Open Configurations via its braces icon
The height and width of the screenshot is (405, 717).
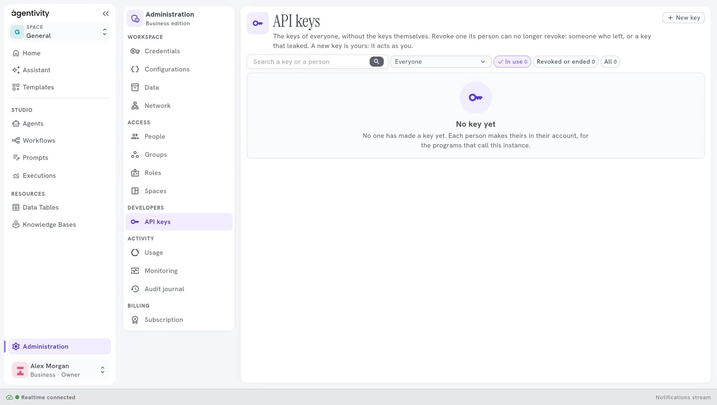tap(135, 69)
